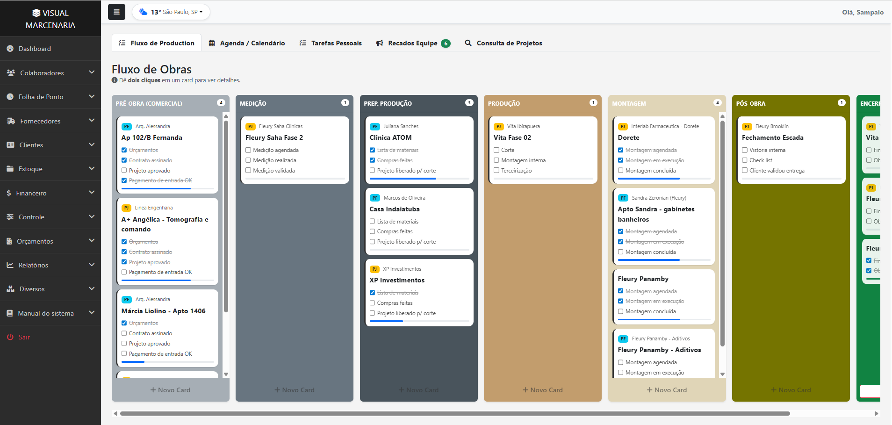Viewport: 892px width, 425px height.
Task: Open the Recados Equipe tab
Action: click(413, 43)
